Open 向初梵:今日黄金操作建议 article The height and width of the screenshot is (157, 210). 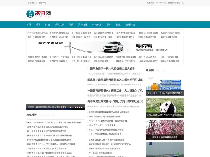pos(49,140)
